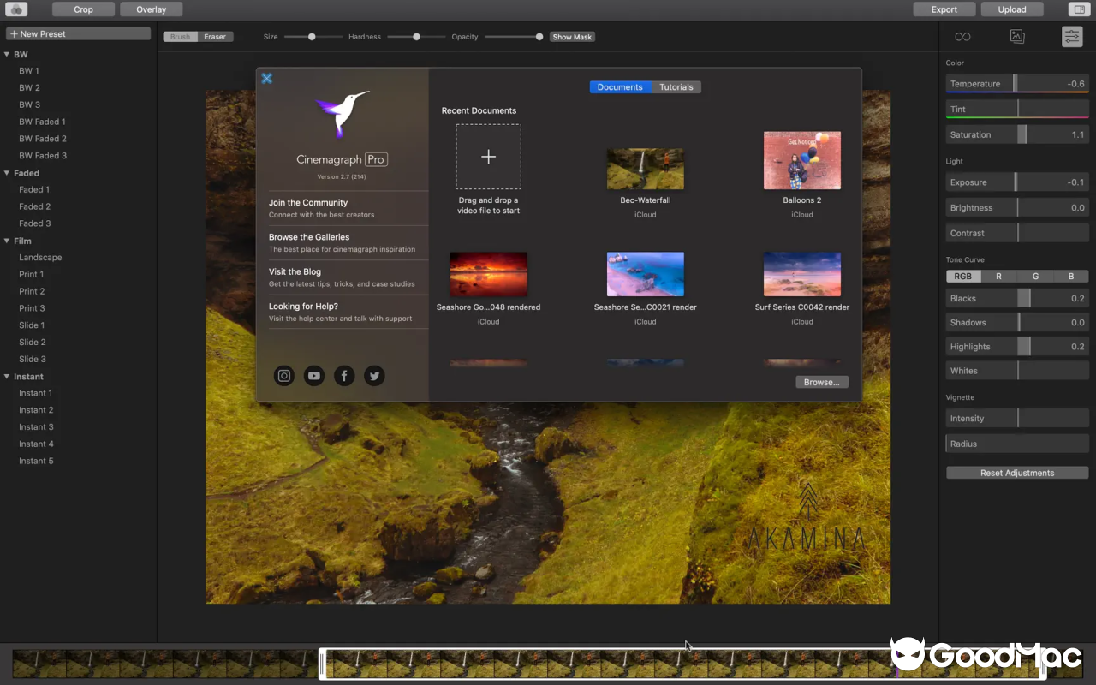1096x685 pixels.
Task: Switch to Eraser mode
Action: (x=215, y=37)
